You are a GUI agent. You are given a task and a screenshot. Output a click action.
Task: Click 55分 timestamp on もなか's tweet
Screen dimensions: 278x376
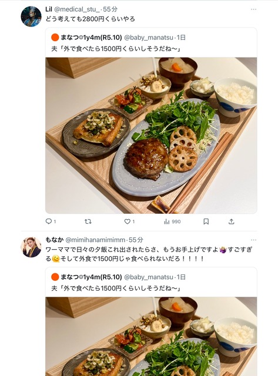(x=136, y=240)
